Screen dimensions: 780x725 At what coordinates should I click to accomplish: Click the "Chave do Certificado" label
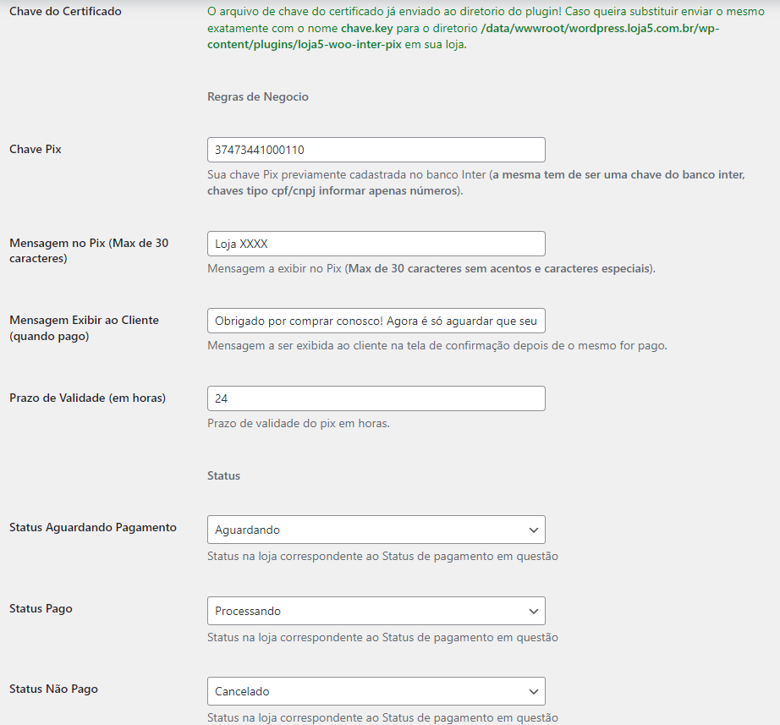pyautogui.click(x=65, y=12)
